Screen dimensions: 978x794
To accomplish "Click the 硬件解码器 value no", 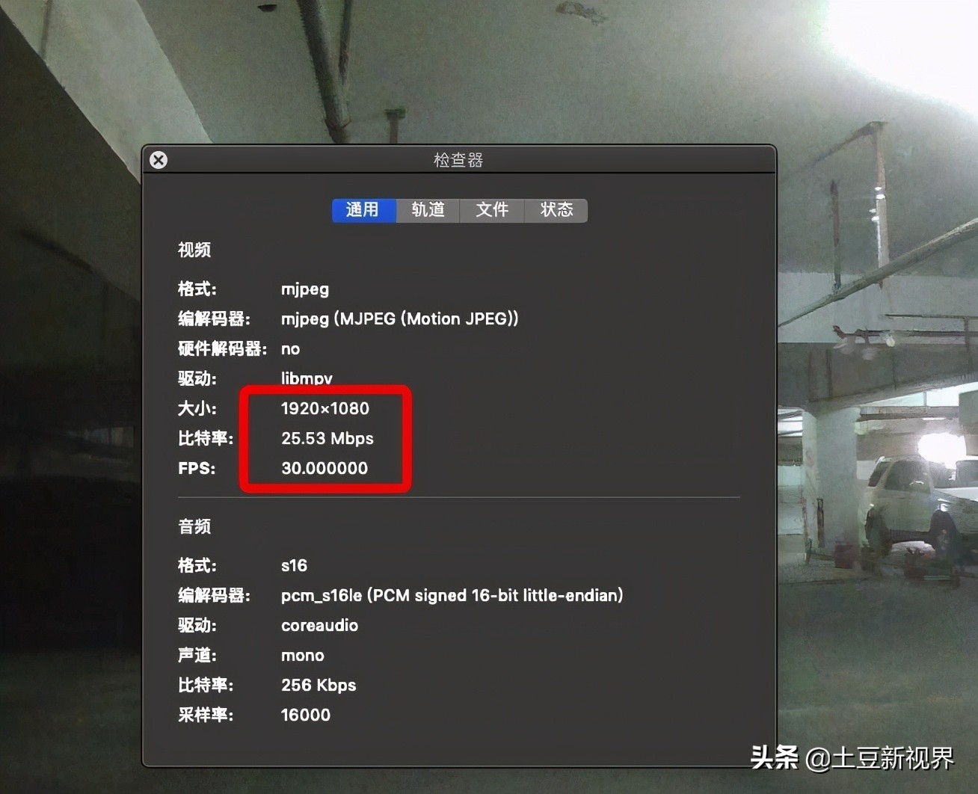I will click(290, 349).
